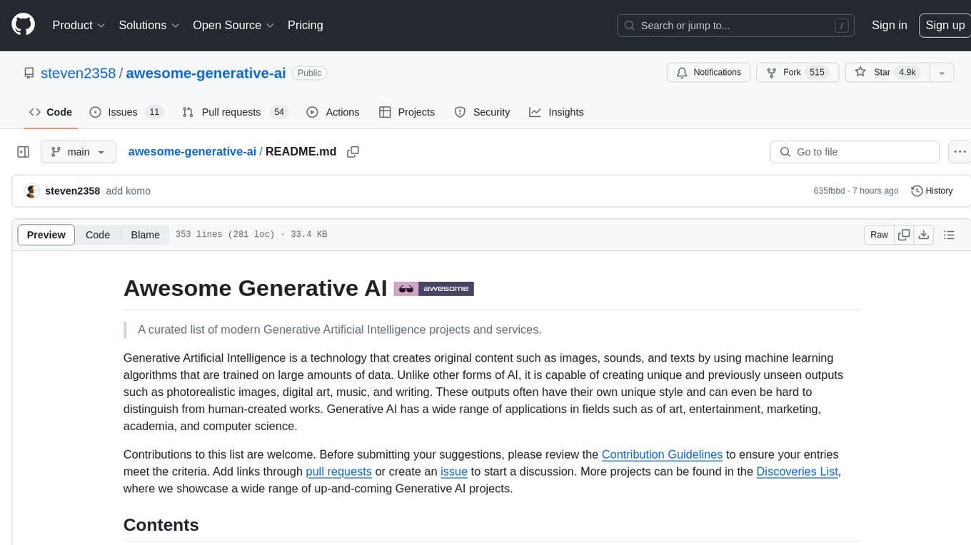The height and width of the screenshot is (545, 971).
Task: Switch to the Actions tab
Action: click(333, 112)
